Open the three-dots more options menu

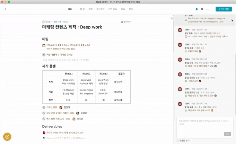pyautogui.click(x=207, y=9)
